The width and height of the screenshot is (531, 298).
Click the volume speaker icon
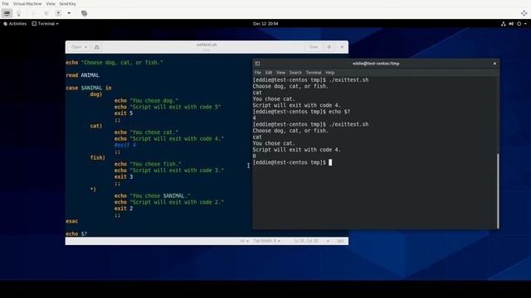511,24
